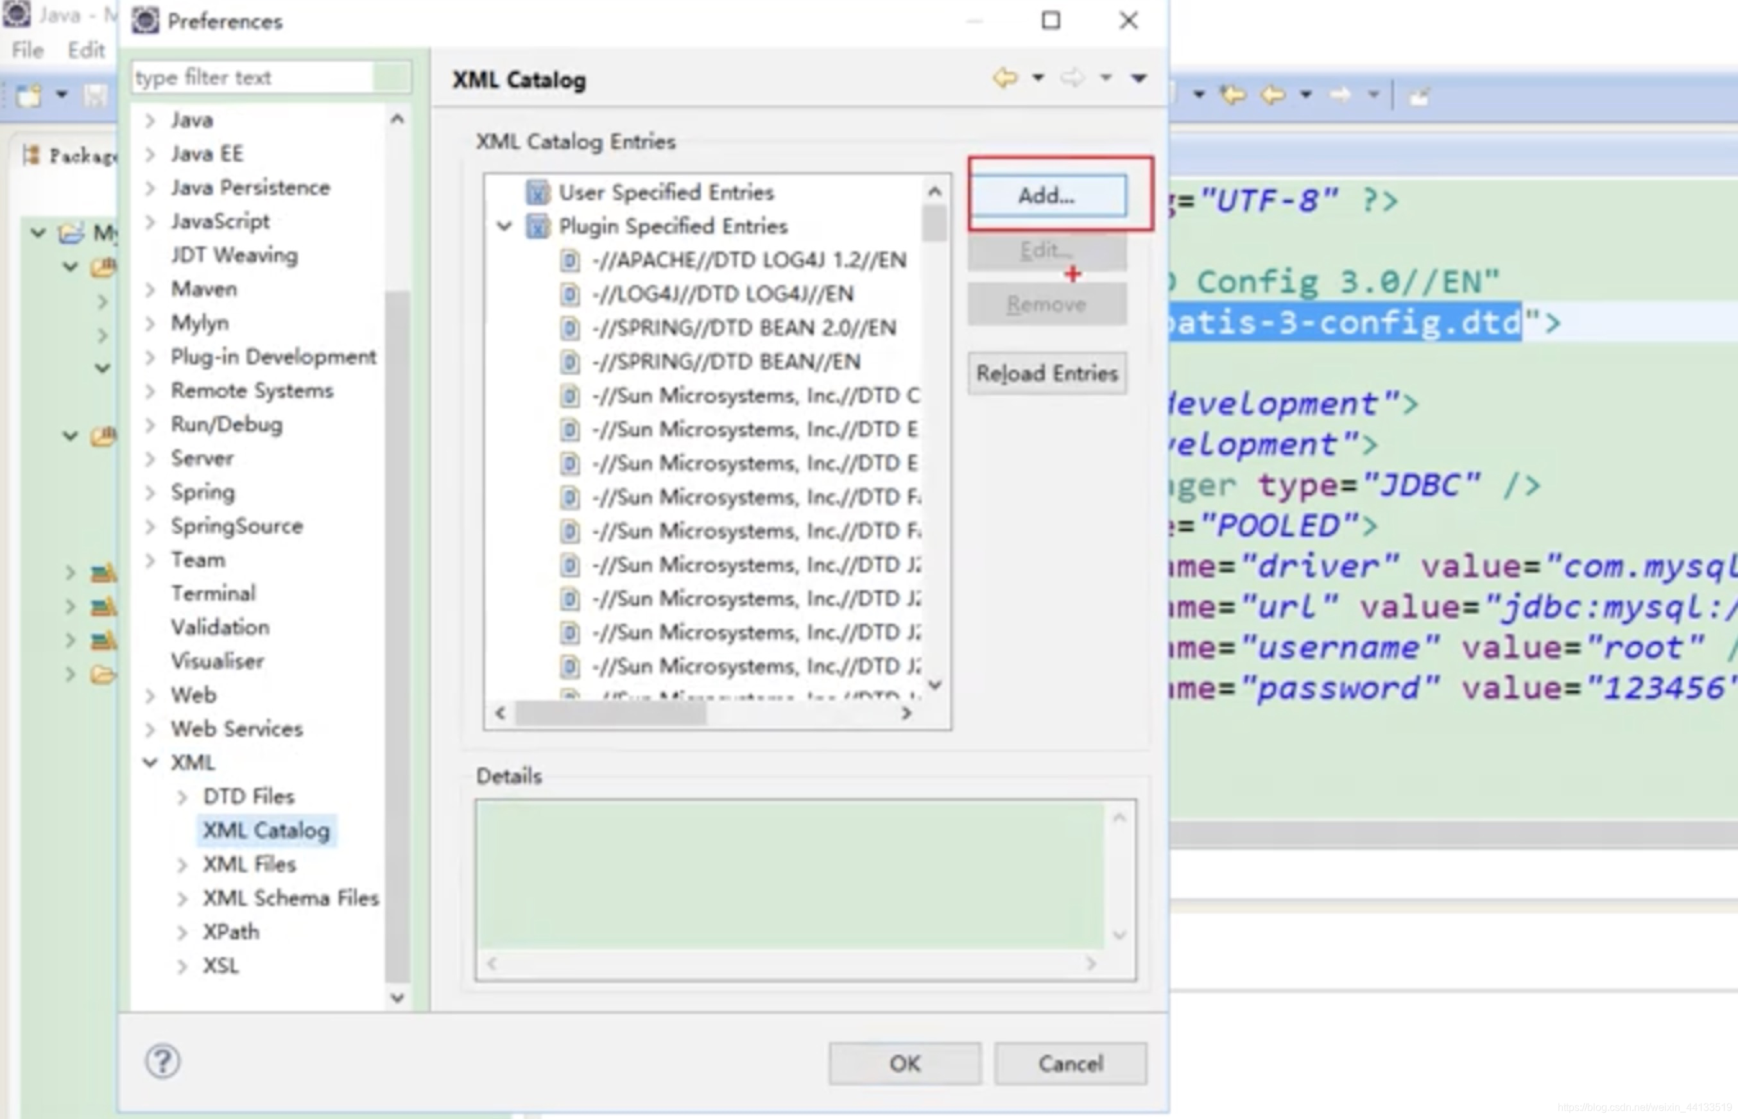
Task: Expand the User Specified Entries node
Action: tap(507, 191)
